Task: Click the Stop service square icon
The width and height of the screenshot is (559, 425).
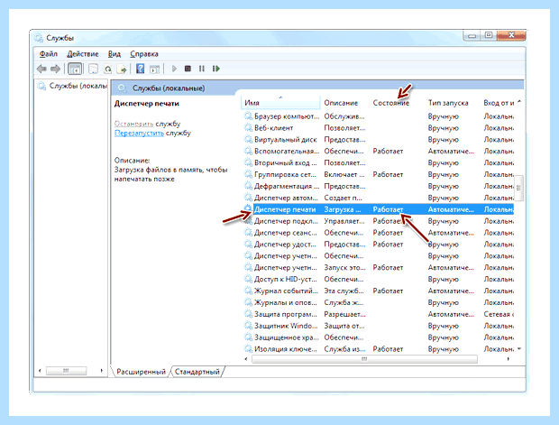Action: 188,69
